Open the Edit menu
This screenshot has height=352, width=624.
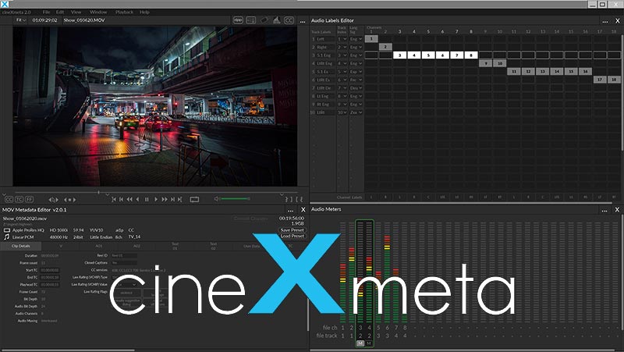pyautogui.click(x=60, y=12)
